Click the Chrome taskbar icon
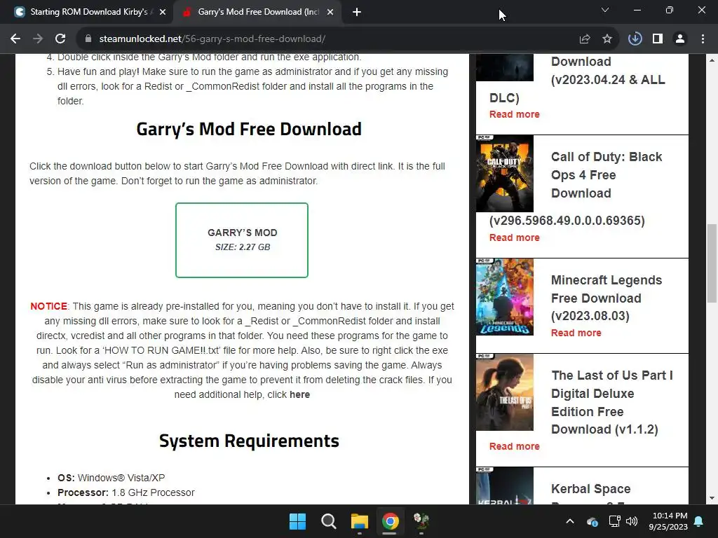The image size is (718, 538). [390, 521]
